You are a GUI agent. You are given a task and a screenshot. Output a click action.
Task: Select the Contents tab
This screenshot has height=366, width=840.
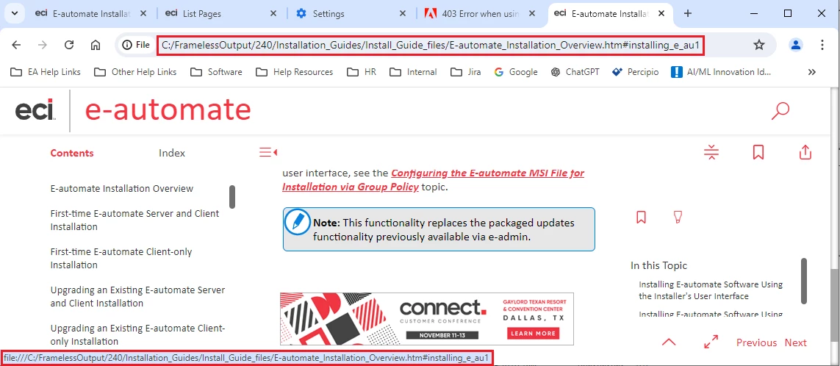pyautogui.click(x=72, y=153)
